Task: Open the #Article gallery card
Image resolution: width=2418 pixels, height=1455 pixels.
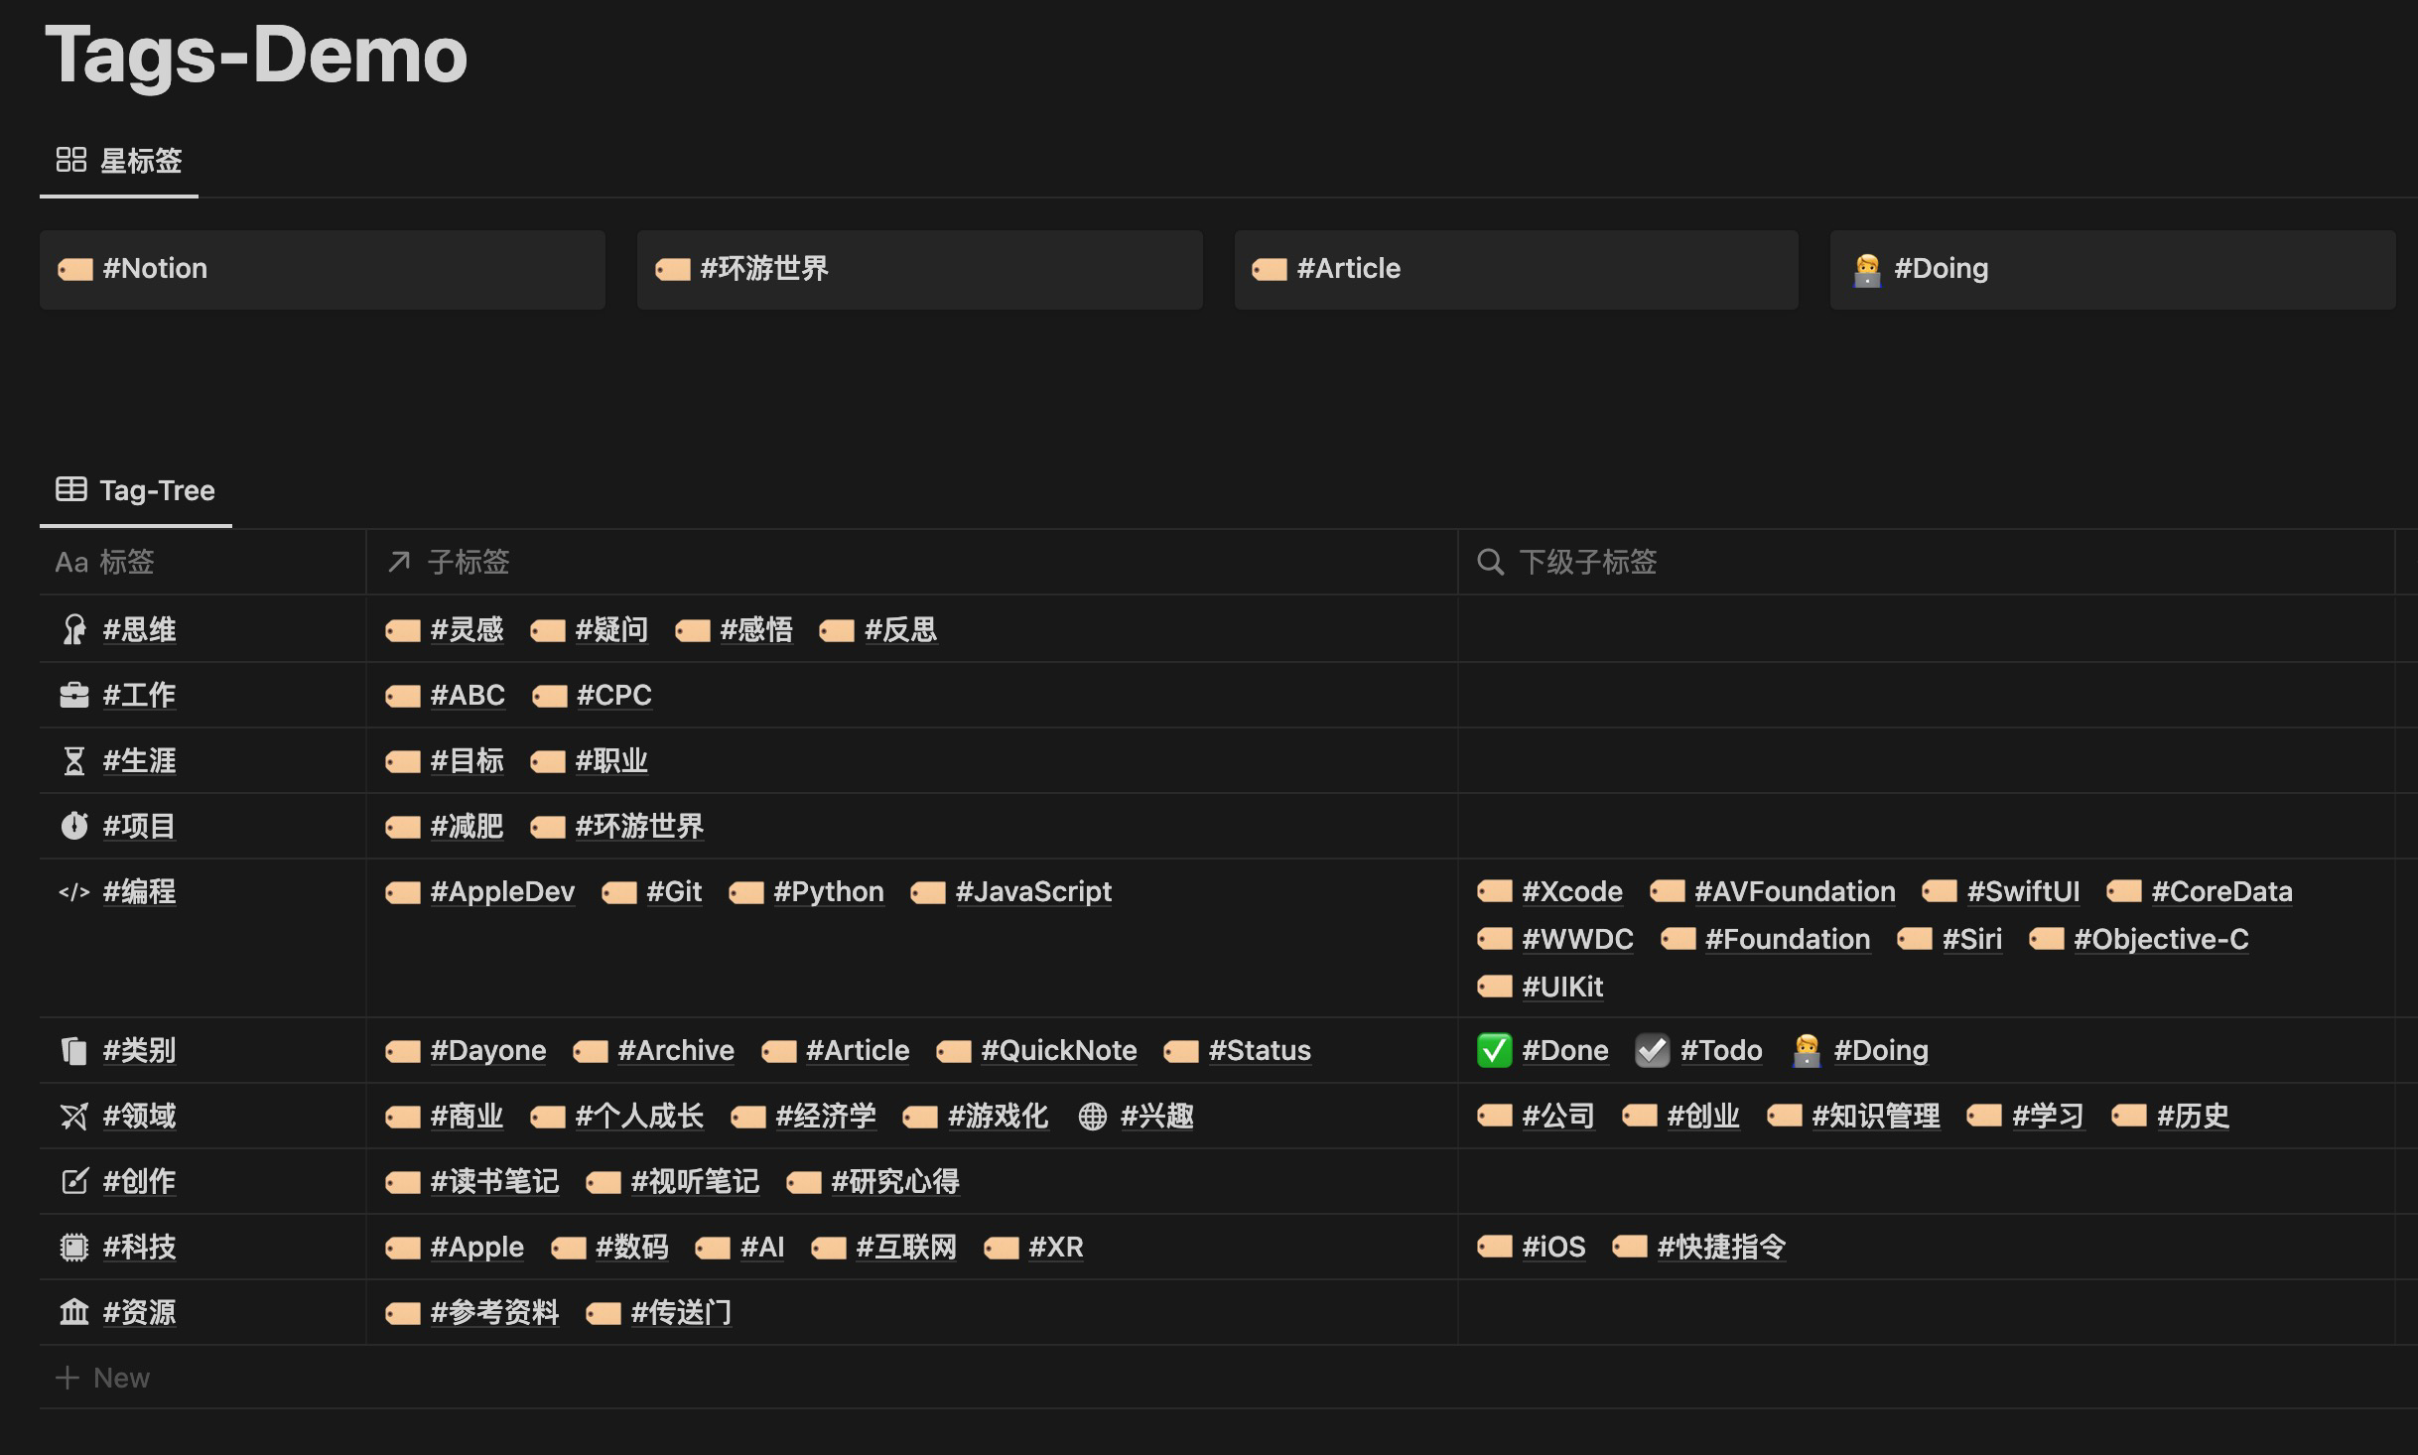Action: pos(1517,270)
